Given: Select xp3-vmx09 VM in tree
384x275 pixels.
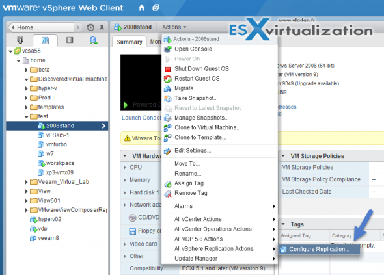Looking at the screenshot, I should tap(60, 172).
